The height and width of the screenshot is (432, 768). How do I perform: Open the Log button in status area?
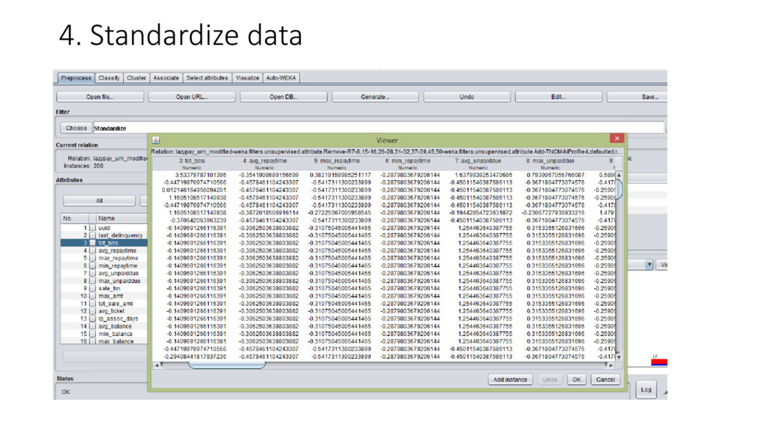click(x=646, y=390)
